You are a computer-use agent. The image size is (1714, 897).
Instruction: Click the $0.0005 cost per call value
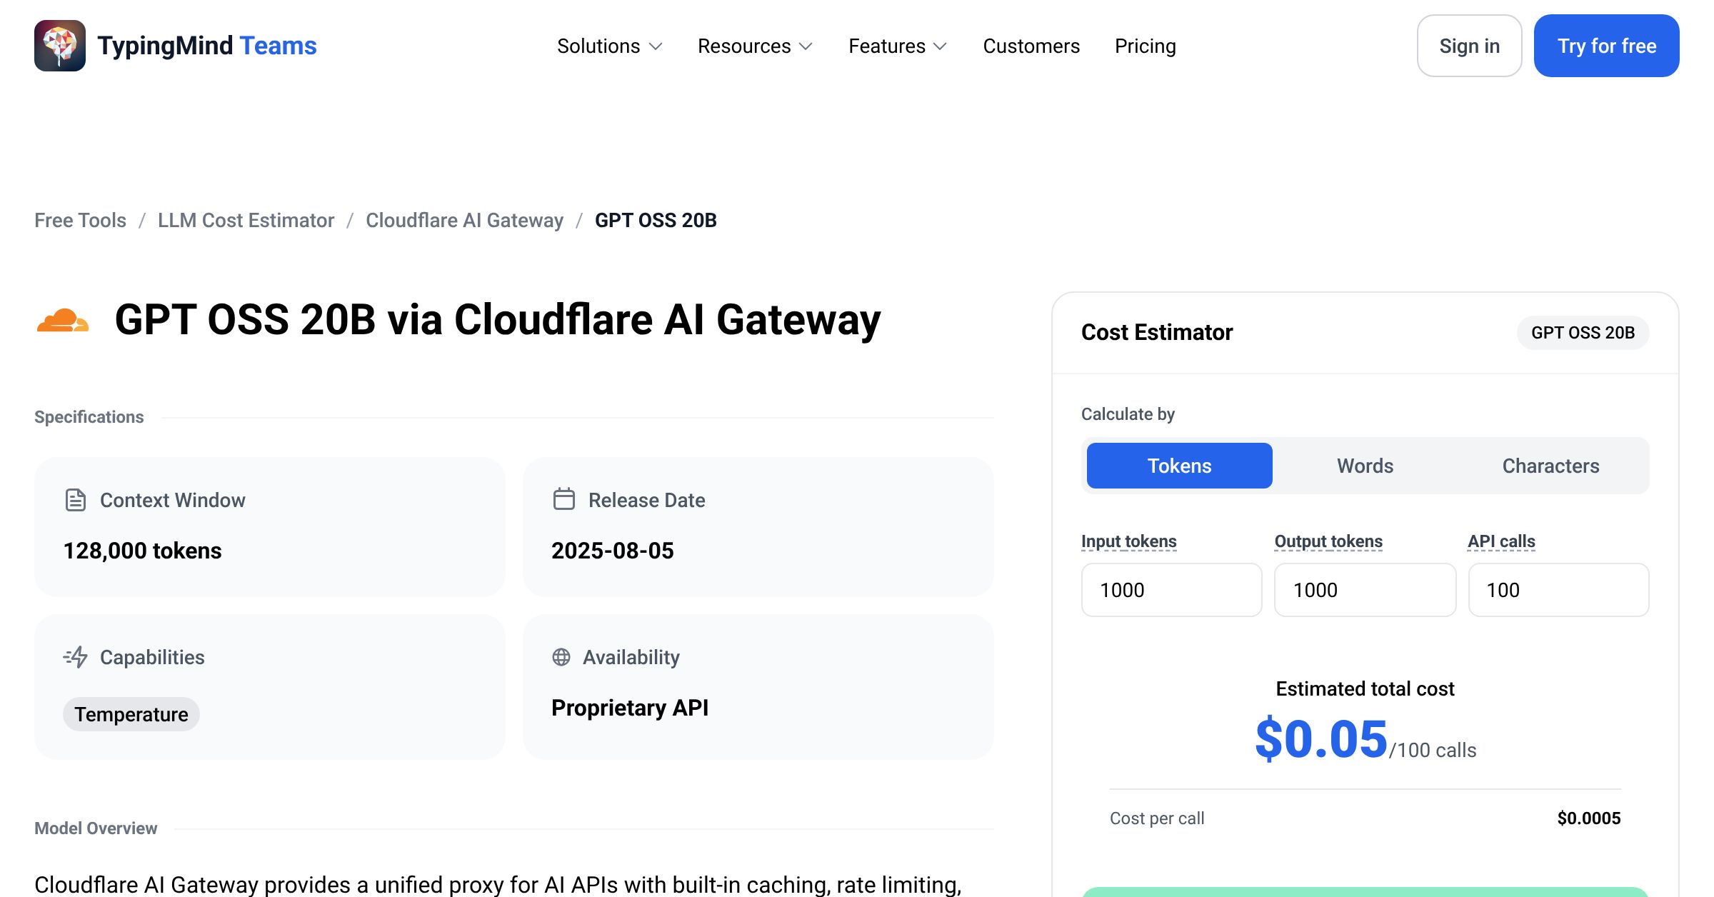1588,818
